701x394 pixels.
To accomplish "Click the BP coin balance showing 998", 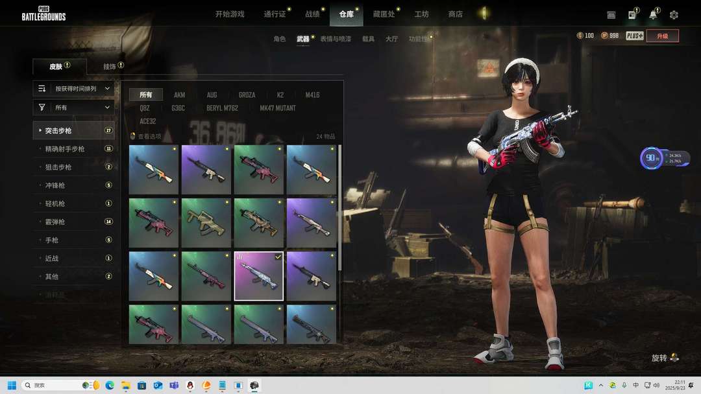I will (x=609, y=36).
